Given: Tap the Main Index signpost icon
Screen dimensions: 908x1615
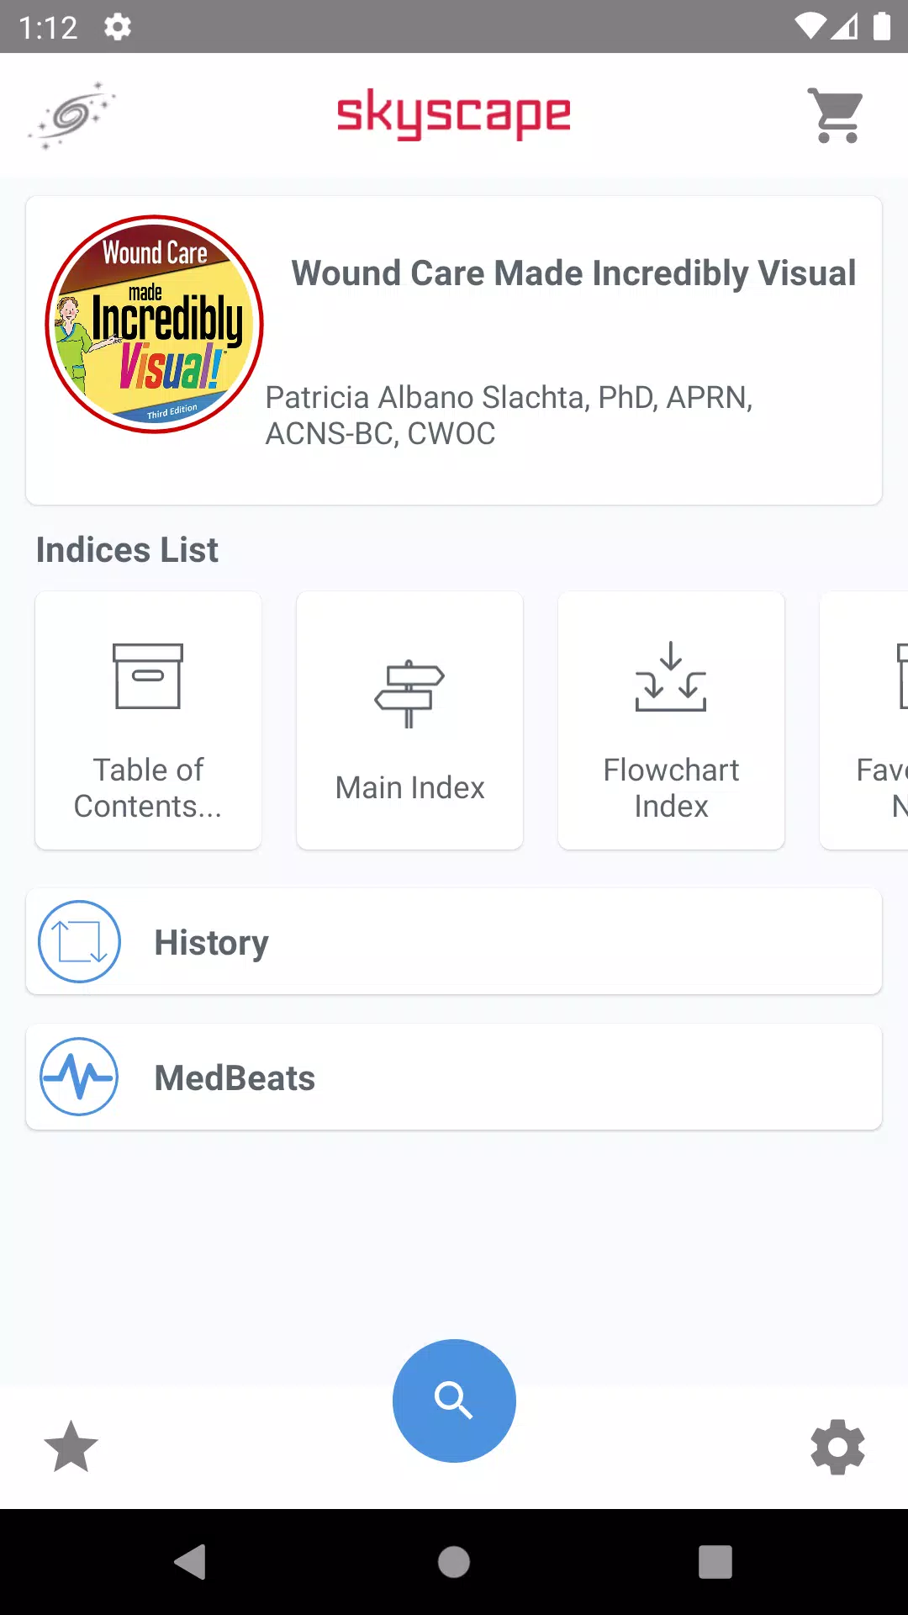Looking at the screenshot, I should (409, 693).
